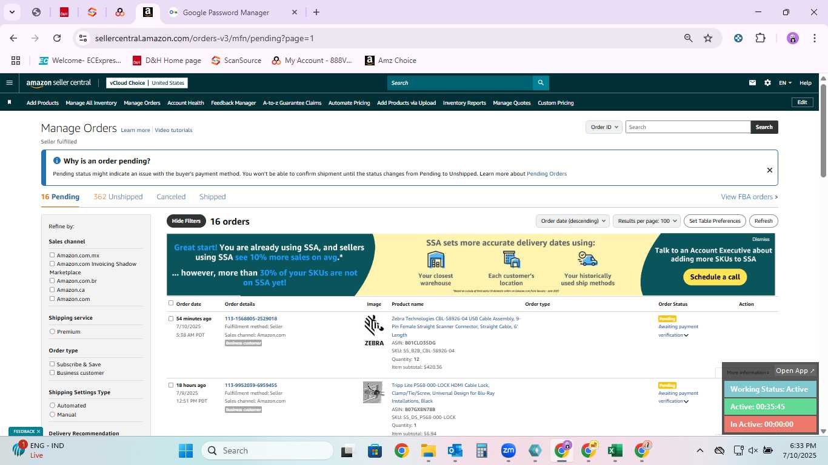Viewport: 828px width, 465px height.
Task: Expand status details for order 113-9952039-6959455
Action: pyautogui.click(x=686, y=401)
